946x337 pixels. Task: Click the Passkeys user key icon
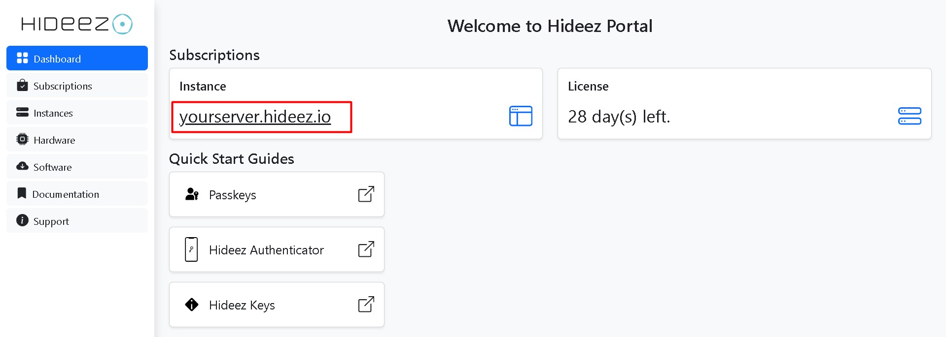(192, 194)
